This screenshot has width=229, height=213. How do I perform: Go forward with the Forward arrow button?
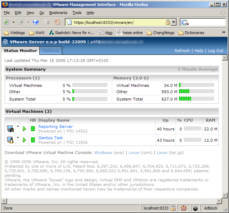[21, 22]
